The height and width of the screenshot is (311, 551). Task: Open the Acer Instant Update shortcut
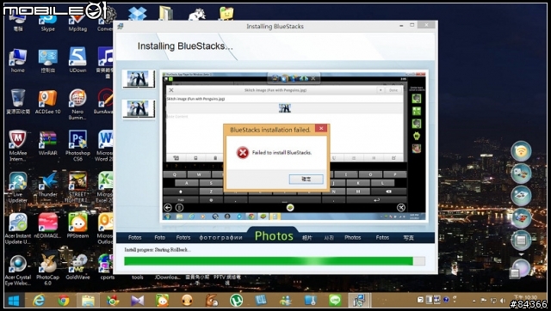click(x=18, y=229)
